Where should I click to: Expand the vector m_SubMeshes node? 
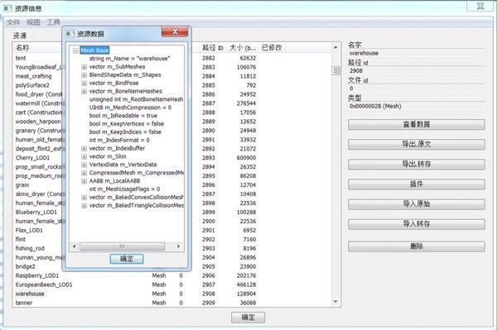[x=84, y=67]
